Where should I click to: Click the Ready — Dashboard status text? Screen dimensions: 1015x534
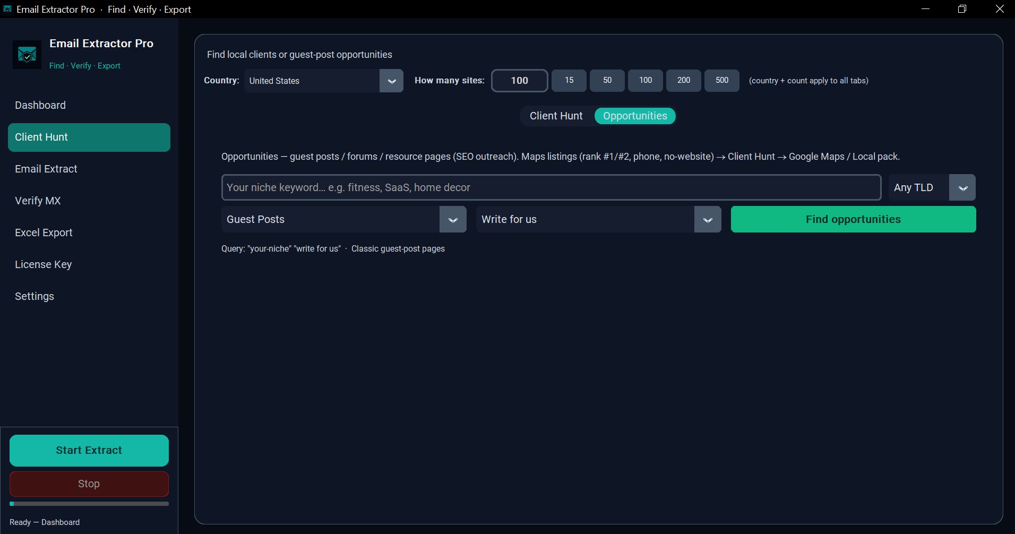pos(45,522)
